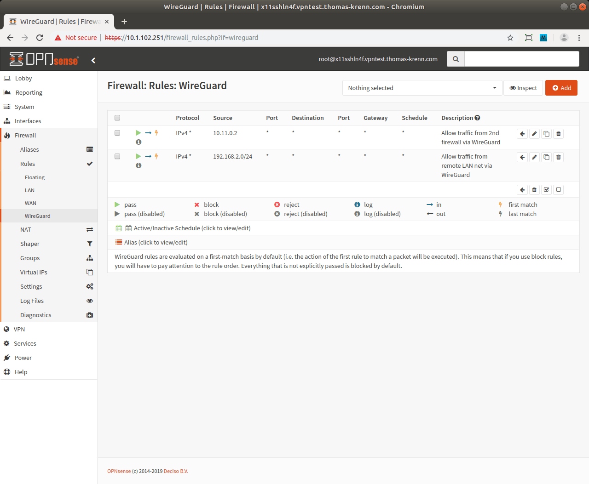Click the green pass icon of the 10.11.0.2 rule
The width and height of the screenshot is (589, 484).
point(138,133)
